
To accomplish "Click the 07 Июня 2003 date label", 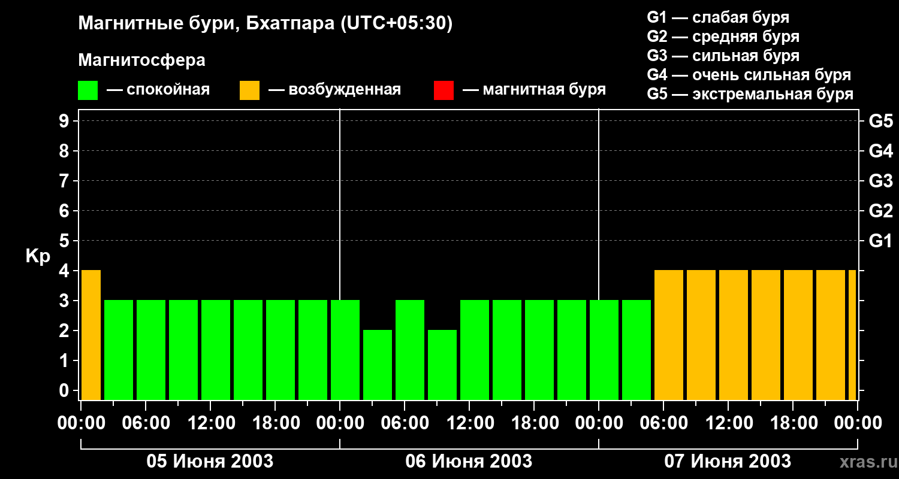I will [x=728, y=462].
